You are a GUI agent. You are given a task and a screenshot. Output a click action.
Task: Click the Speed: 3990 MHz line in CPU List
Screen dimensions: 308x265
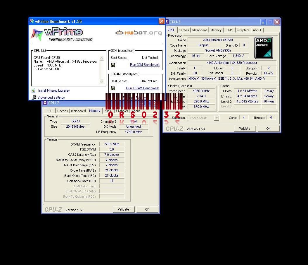(48, 65)
